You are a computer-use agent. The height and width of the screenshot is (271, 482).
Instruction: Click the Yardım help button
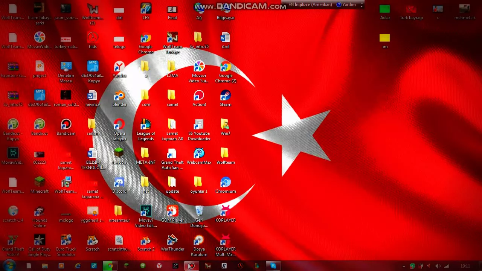346,5
